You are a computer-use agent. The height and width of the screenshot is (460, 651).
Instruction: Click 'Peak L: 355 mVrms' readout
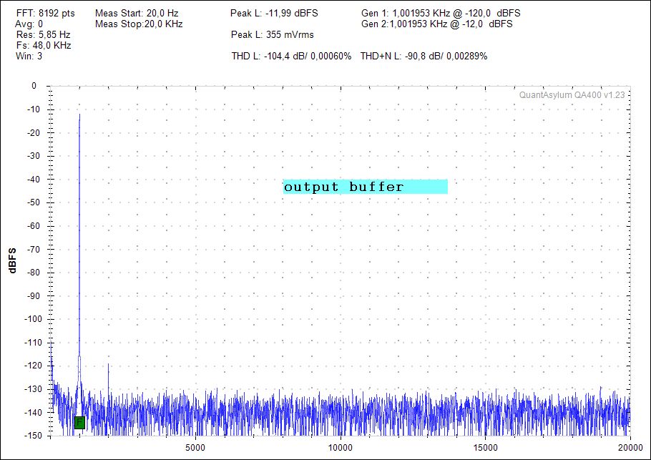pyautogui.click(x=273, y=35)
